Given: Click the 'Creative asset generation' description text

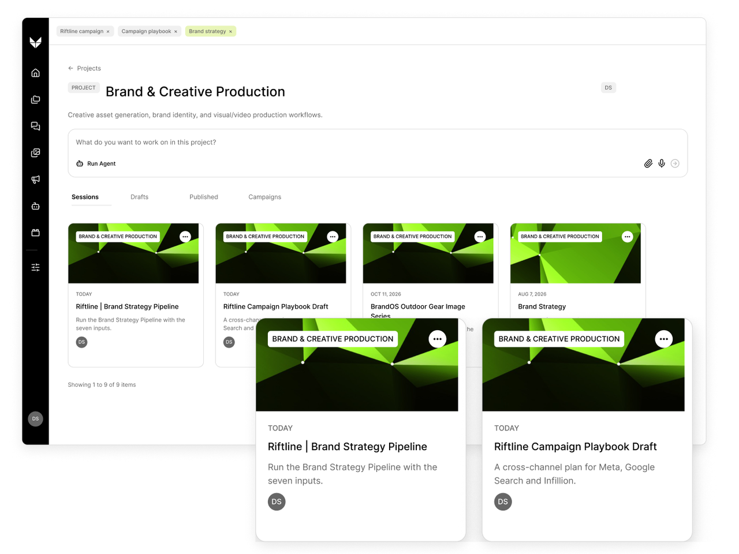Looking at the screenshot, I should pyautogui.click(x=195, y=115).
